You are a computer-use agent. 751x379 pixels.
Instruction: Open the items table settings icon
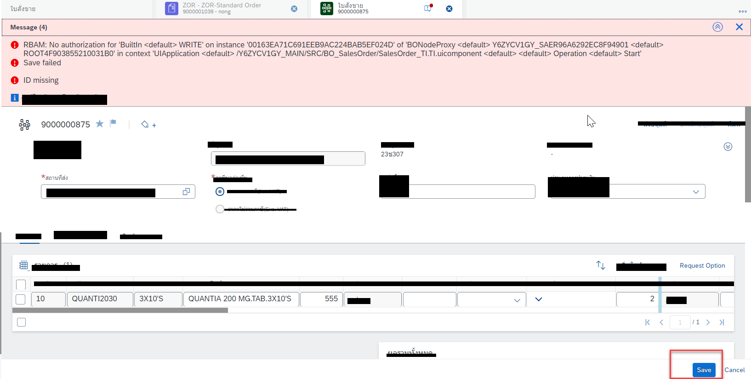pyautogui.click(x=24, y=265)
